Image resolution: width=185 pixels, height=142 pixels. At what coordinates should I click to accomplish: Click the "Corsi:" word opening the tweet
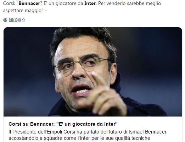click(9, 4)
